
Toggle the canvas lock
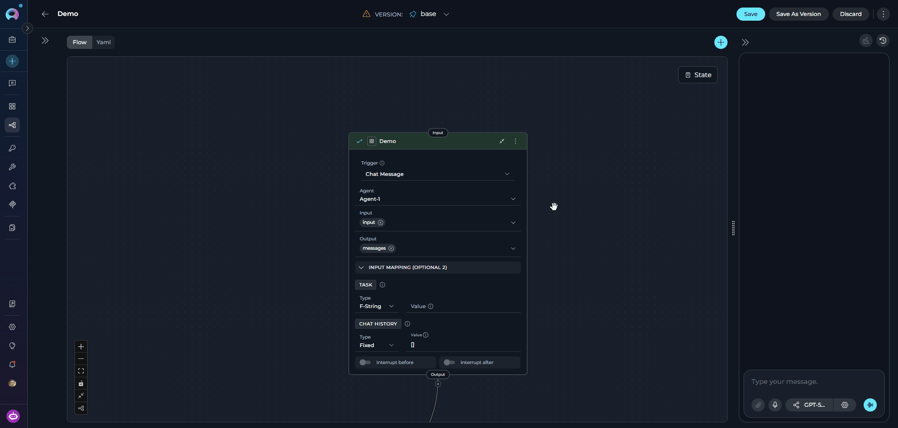pos(81,383)
